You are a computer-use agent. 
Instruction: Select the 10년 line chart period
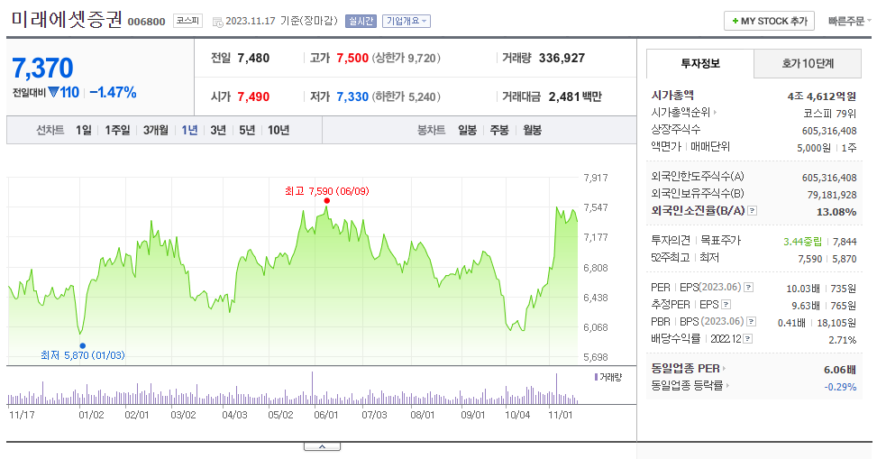point(279,130)
